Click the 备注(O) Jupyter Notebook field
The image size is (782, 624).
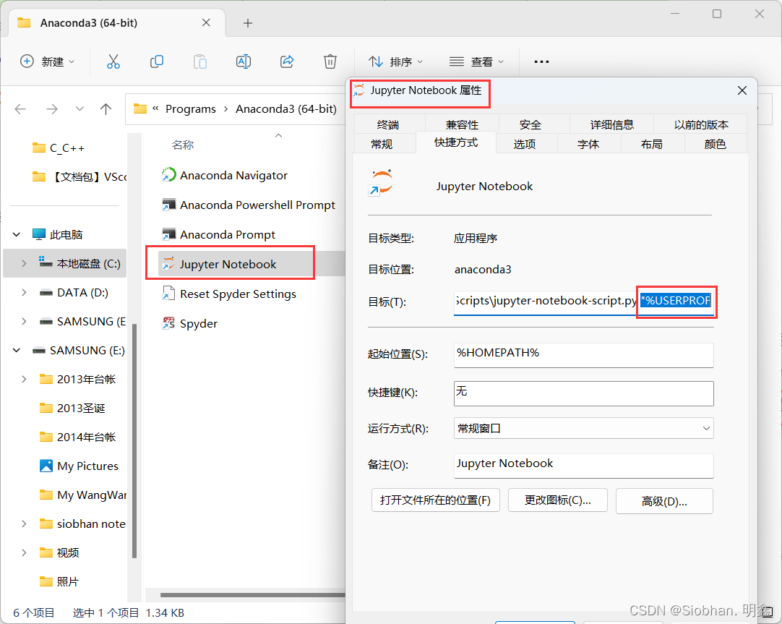coord(583,466)
